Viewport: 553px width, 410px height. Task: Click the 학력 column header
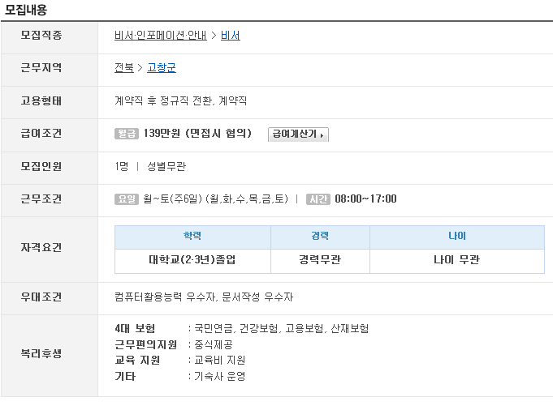pos(192,237)
